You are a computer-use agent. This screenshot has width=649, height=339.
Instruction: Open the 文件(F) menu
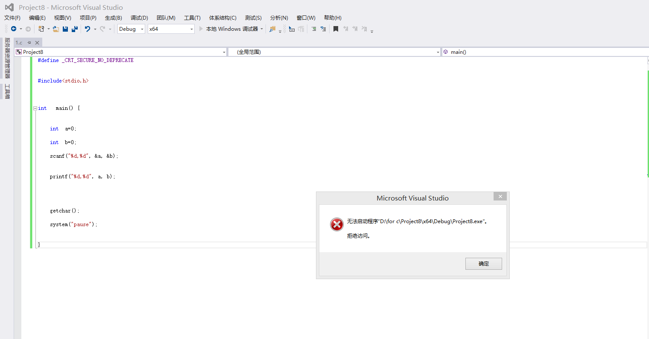tap(12, 18)
